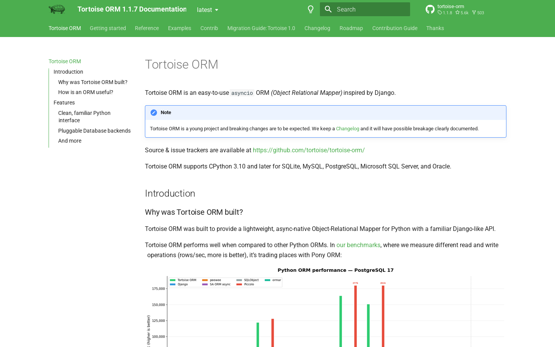The width and height of the screenshot is (555, 347).
Task: Open the latest version dropdown
Action: coord(208,10)
